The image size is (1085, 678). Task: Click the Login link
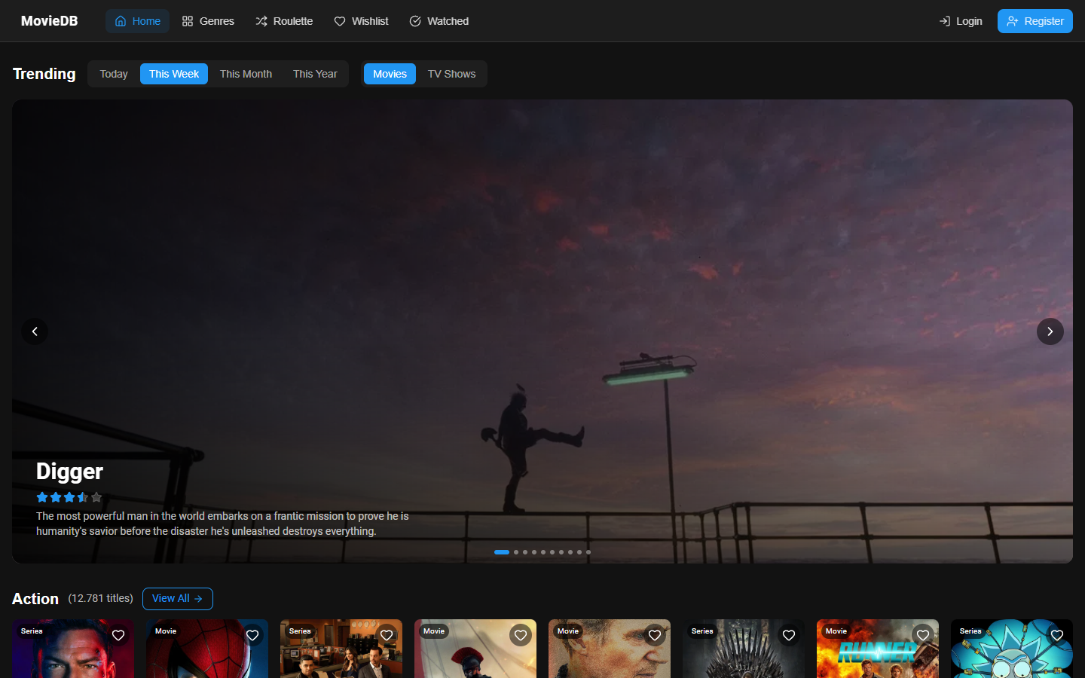961,21
